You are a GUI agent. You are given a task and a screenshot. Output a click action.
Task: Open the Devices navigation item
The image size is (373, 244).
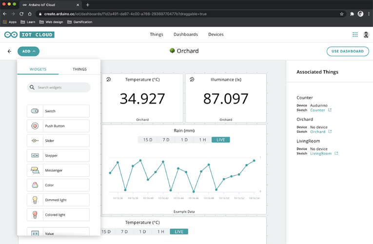[x=216, y=34]
